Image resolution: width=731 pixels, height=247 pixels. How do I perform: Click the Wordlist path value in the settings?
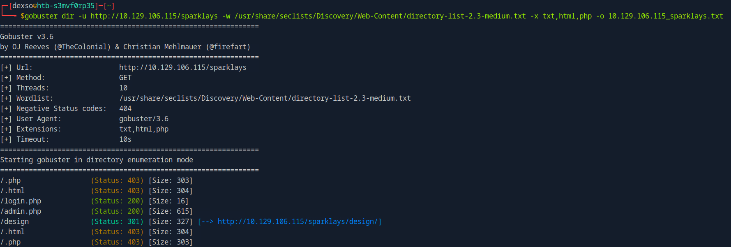[x=265, y=98]
